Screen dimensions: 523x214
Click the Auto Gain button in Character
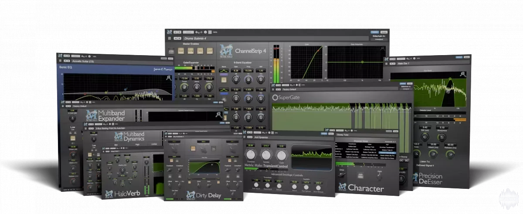[x=360, y=175]
